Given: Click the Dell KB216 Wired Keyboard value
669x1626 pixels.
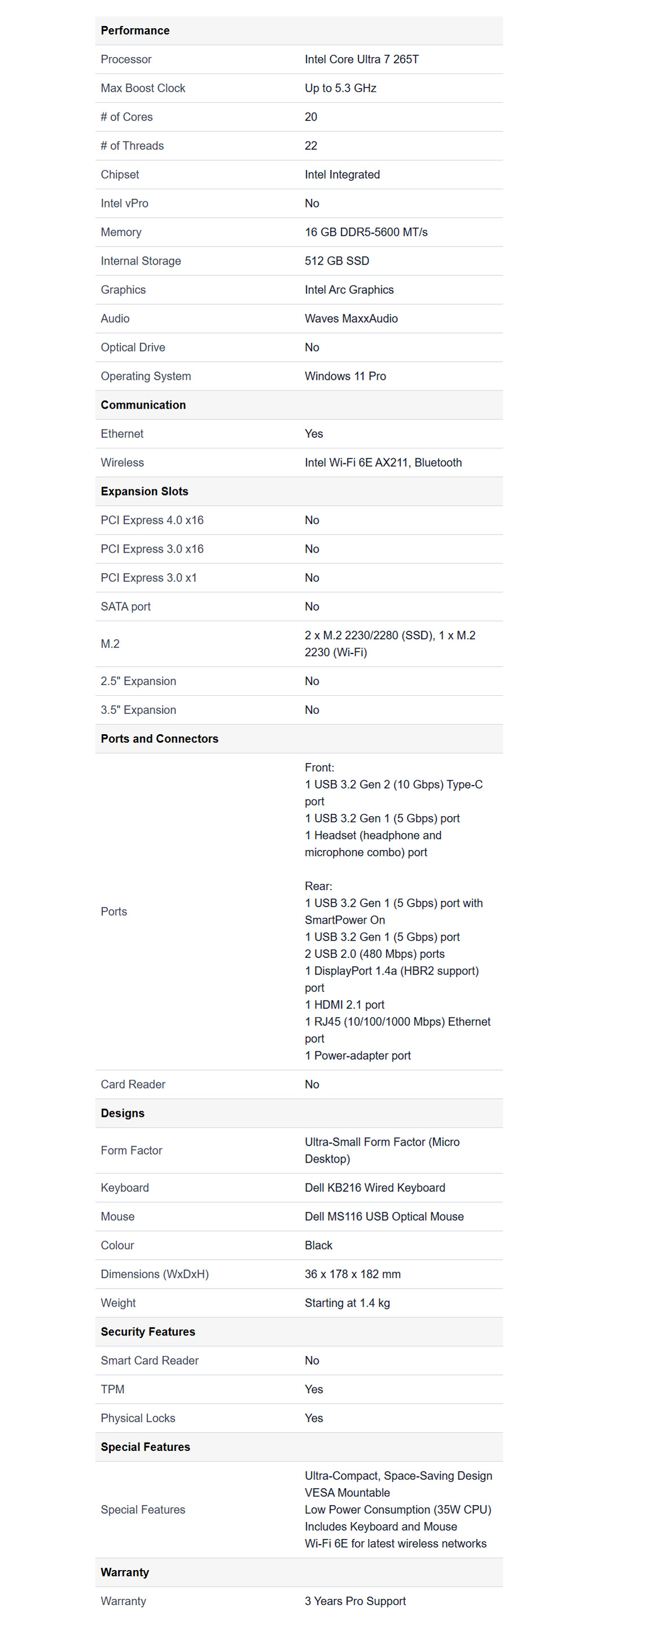Looking at the screenshot, I should 375,1188.
